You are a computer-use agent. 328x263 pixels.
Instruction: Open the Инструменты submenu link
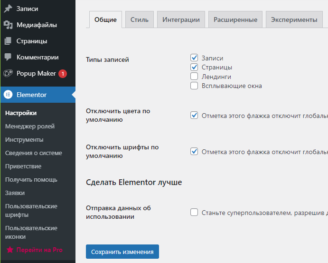click(x=24, y=139)
